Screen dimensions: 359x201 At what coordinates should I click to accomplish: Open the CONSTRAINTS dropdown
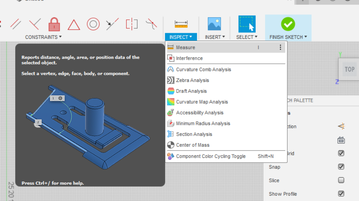[x=43, y=37]
